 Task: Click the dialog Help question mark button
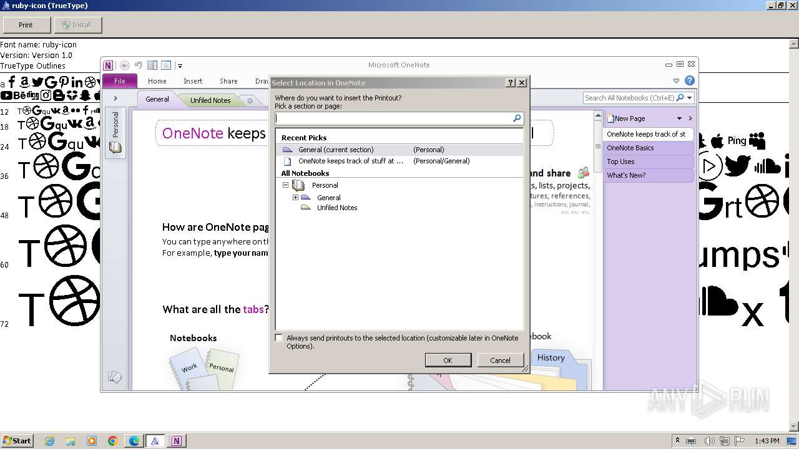point(511,82)
